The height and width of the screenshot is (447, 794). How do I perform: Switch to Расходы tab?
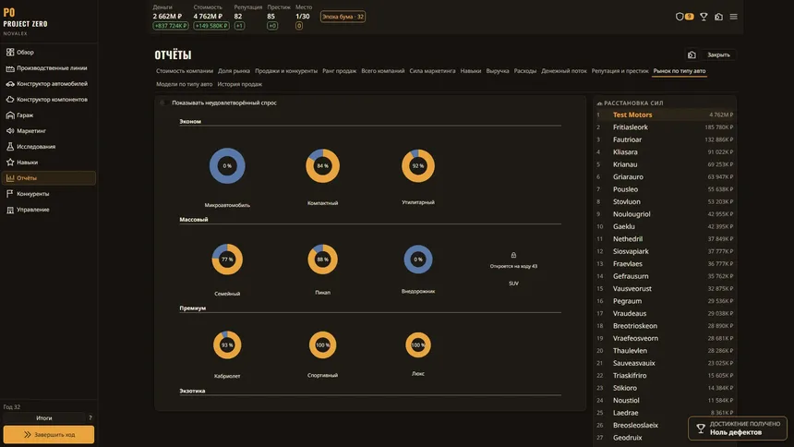pyautogui.click(x=525, y=71)
